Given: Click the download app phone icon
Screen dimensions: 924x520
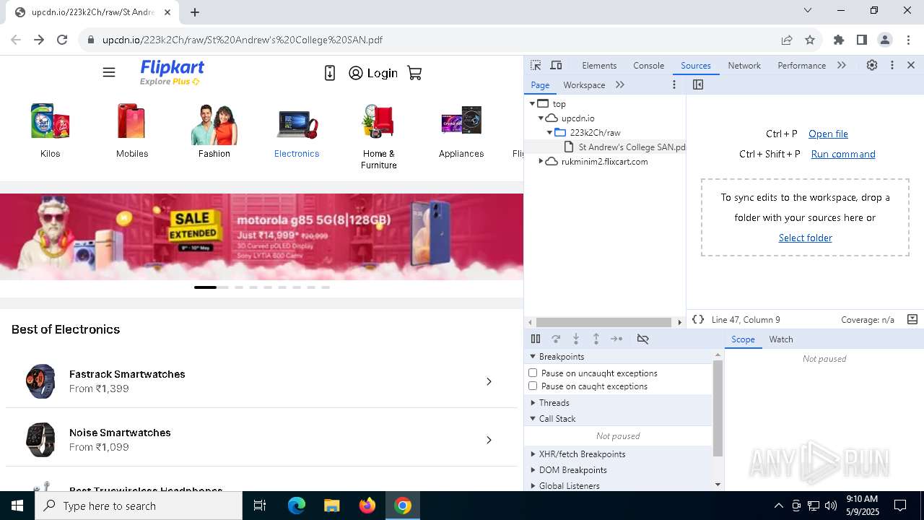Looking at the screenshot, I should 330,73.
